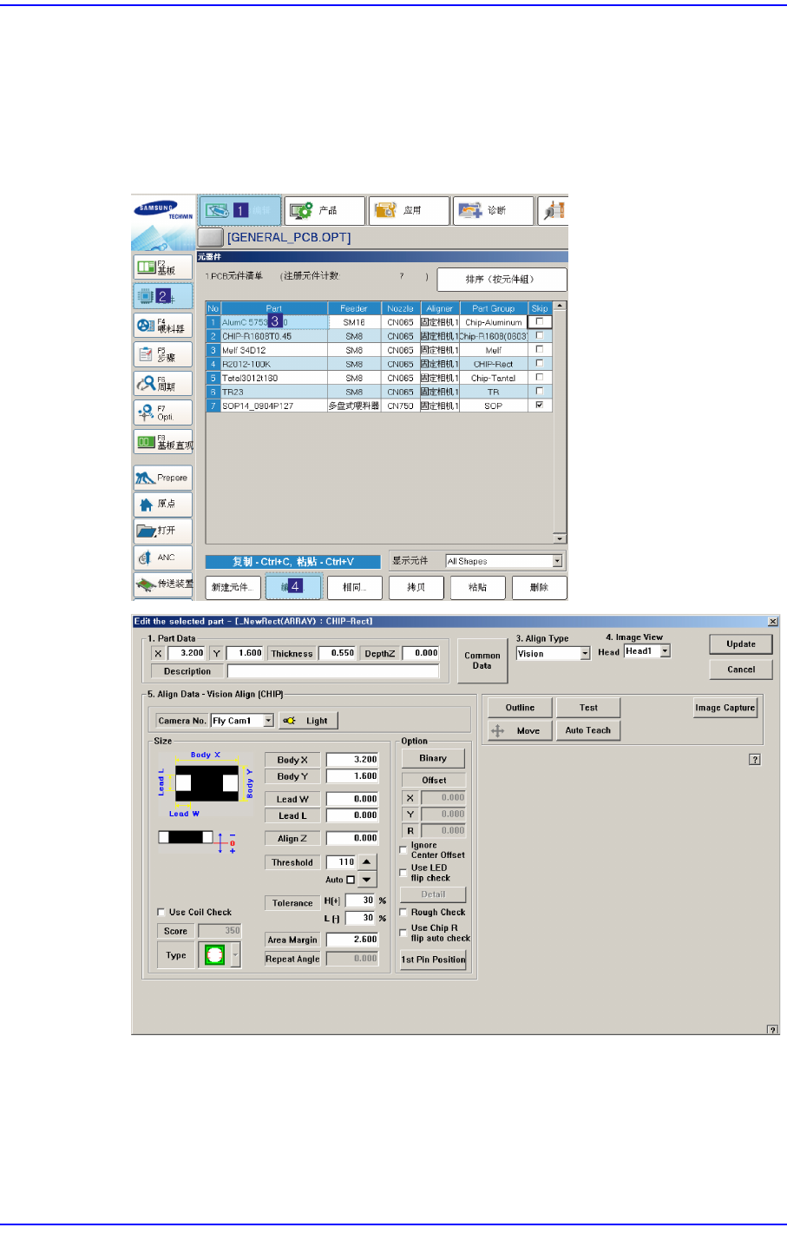Open the F8 基板直观 board view button
The height and width of the screenshot is (1234, 787).
click(x=162, y=442)
